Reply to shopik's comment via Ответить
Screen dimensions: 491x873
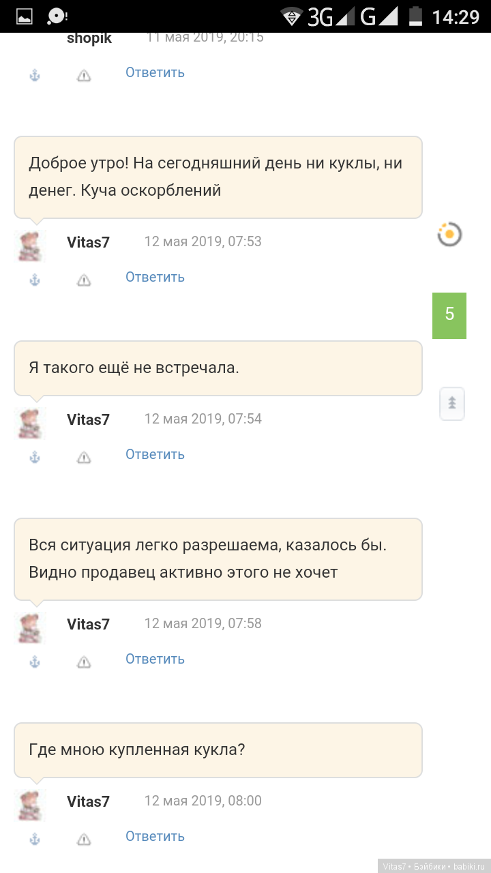click(155, 72)
